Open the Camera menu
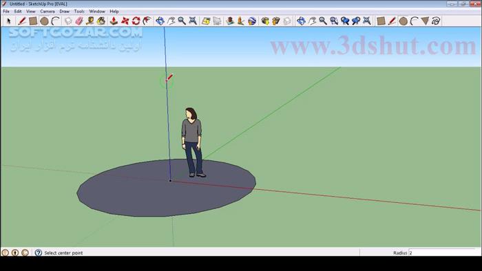The width and height of the screenshot is (482, 271). tap(48, 12)
